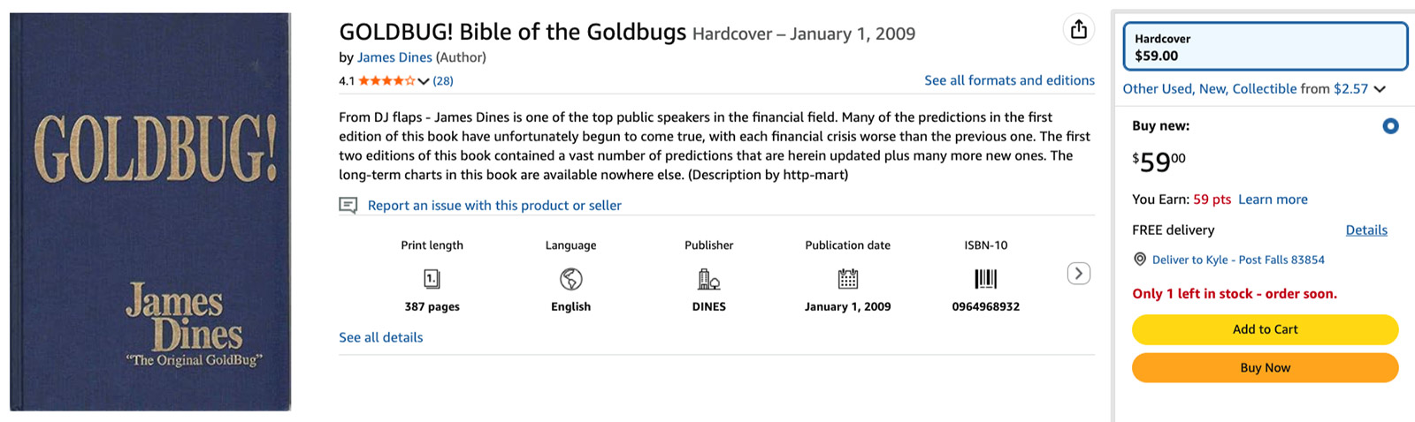Click the delivery location pin icon
The height and width of the screenshot is (422, 1415).
(1140, 260)
